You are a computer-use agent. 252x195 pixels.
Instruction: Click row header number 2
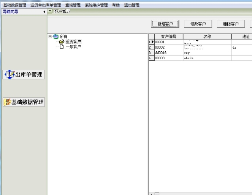coord(151,48)
